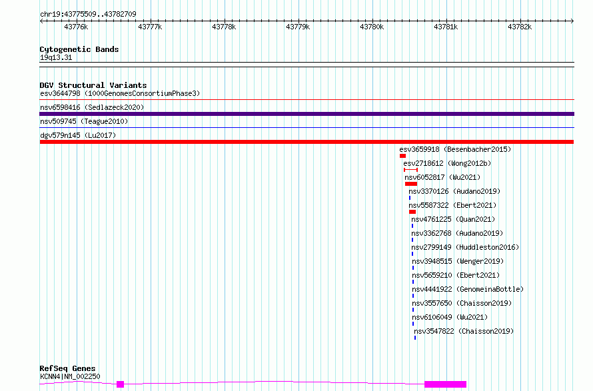
Task: Open the nsv6052817 (Wu2021) label
Action: pos(442,177)
